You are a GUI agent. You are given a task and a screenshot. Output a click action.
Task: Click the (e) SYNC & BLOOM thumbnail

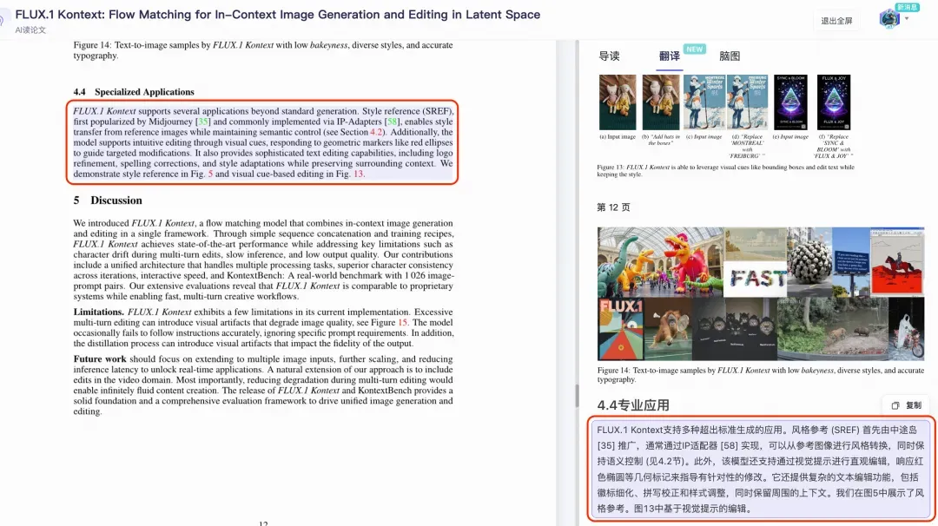tap(790, 102)
